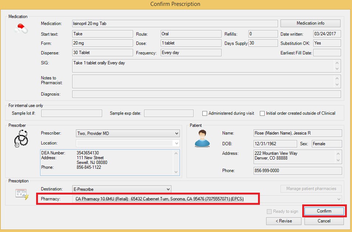352x232 pixels.
Task: Click the Sample lot # input field
Action: click(72, 113)
